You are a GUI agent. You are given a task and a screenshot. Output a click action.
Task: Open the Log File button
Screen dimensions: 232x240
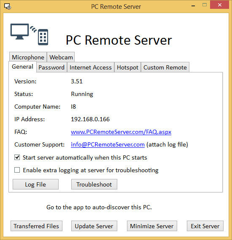tap(35, 184)
